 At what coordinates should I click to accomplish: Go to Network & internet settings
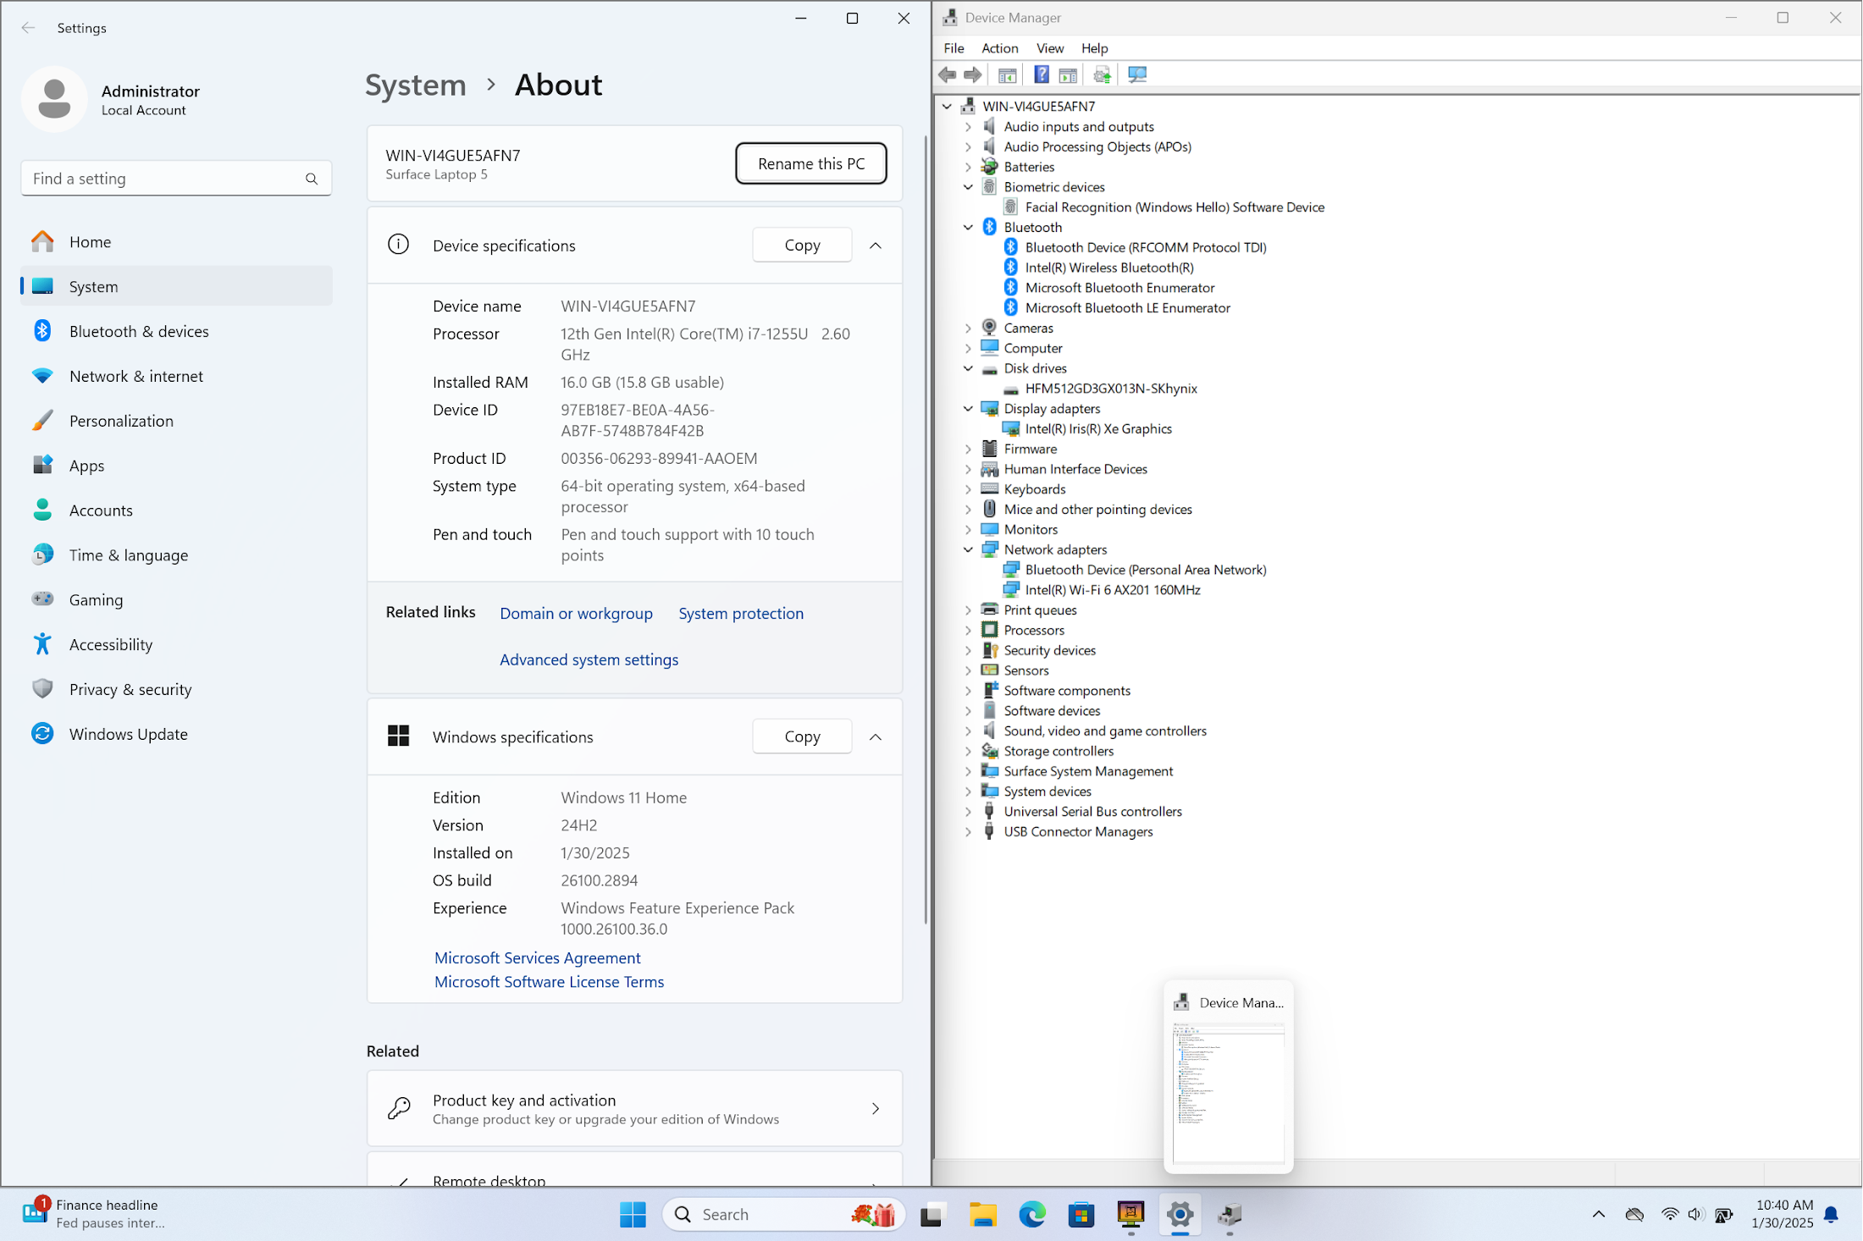pyautogui.click(x=177, y=376)
